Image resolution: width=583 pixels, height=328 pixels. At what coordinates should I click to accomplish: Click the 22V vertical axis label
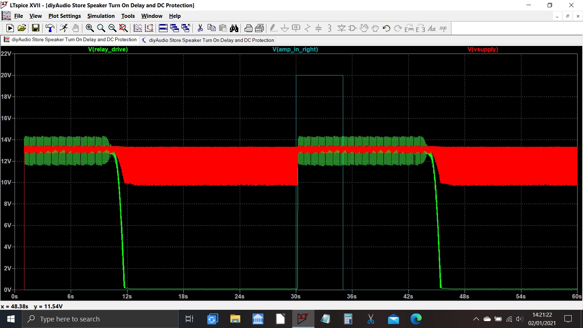(x=6, y=54)
